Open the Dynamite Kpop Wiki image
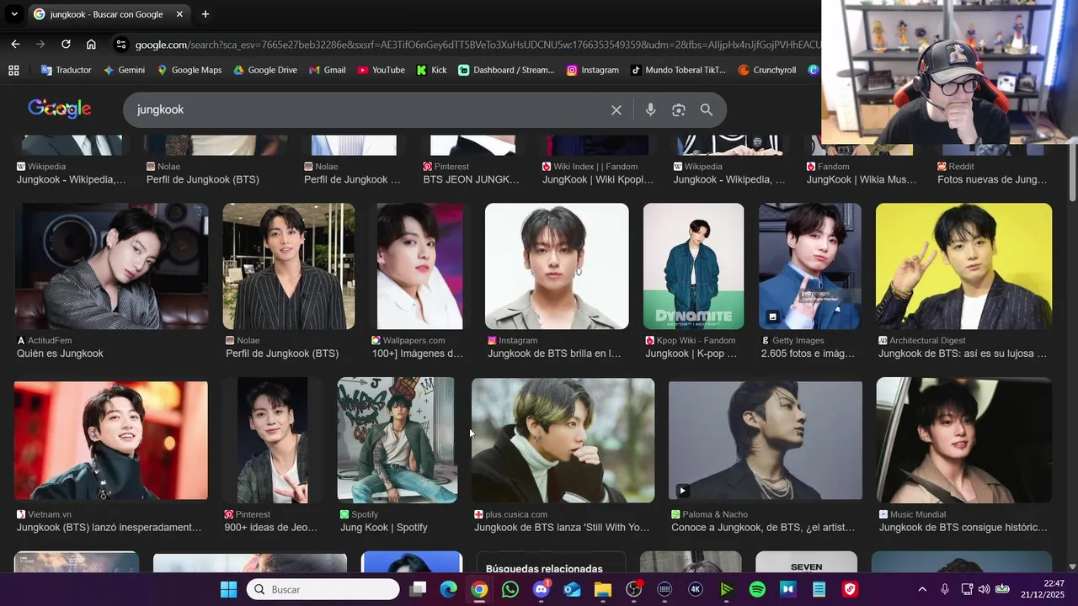Screen dimensions: 1078x606 (693, 266)
